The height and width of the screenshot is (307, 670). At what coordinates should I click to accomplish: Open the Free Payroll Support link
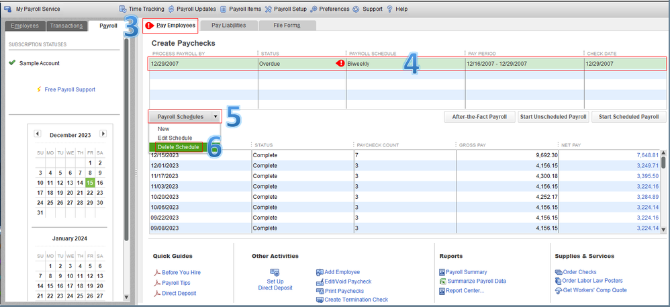(70, 90)
